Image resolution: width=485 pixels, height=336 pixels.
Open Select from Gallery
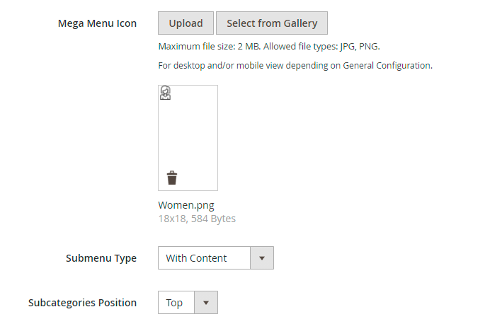[x=272, y=23]
